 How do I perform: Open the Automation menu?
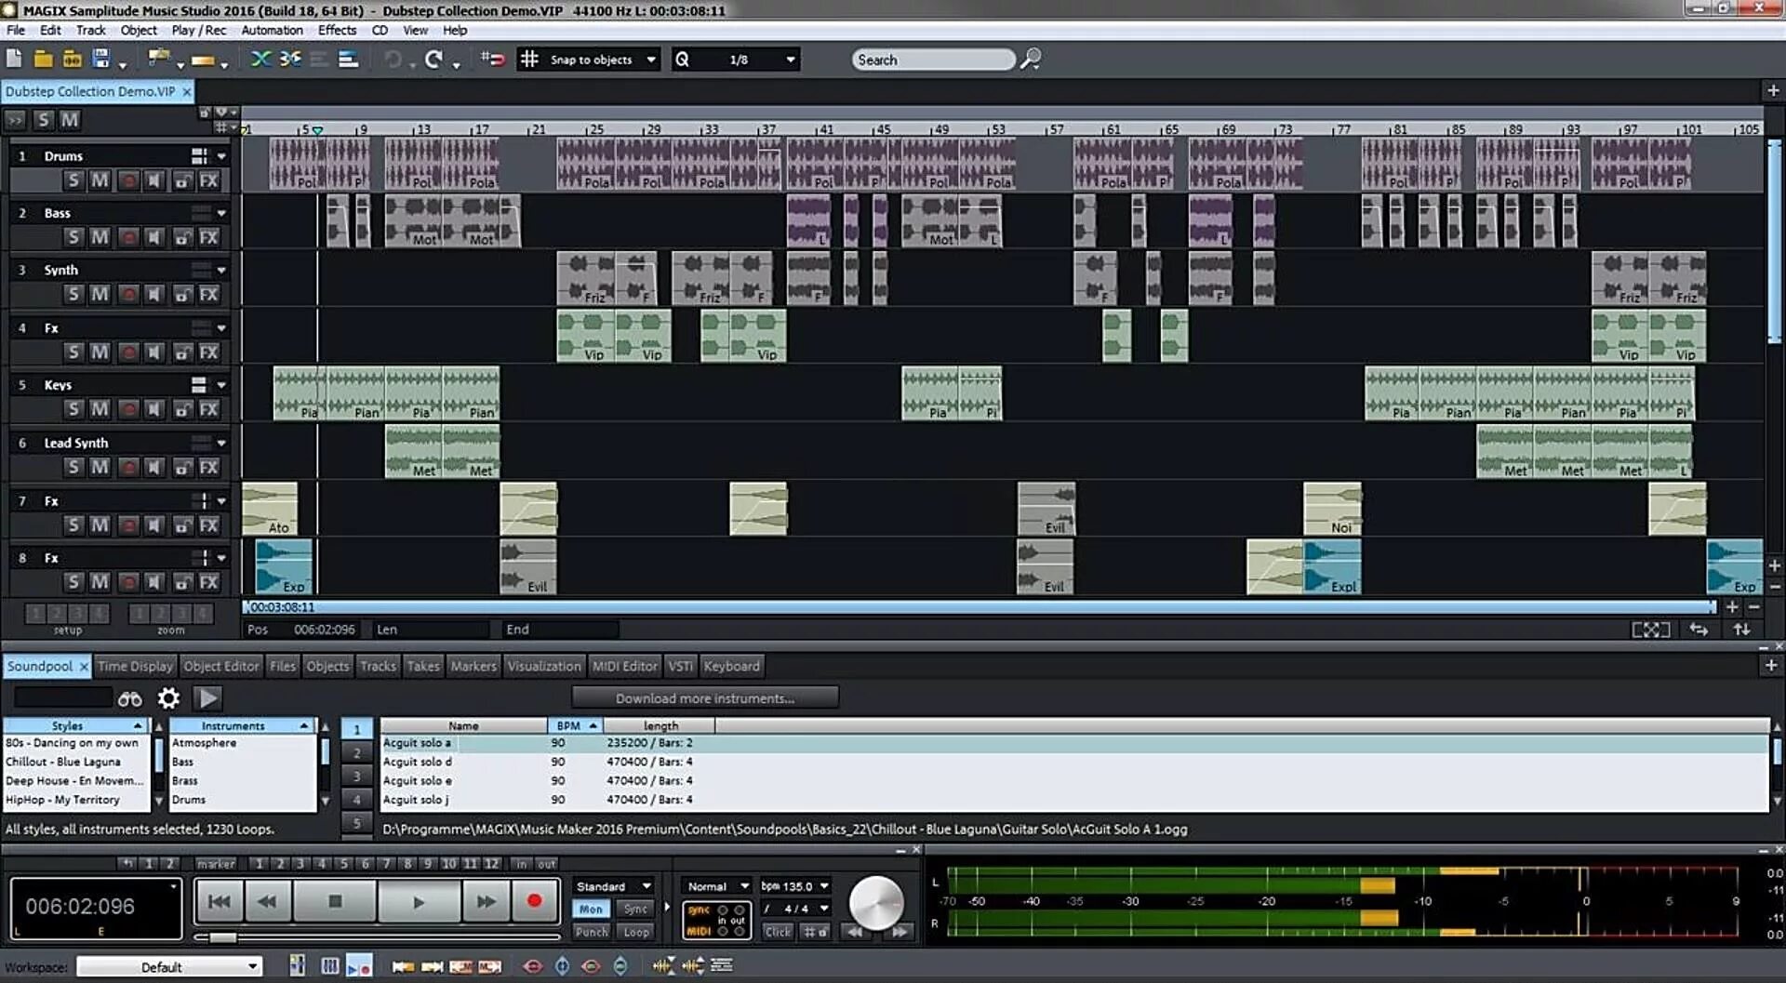(272, 30)
